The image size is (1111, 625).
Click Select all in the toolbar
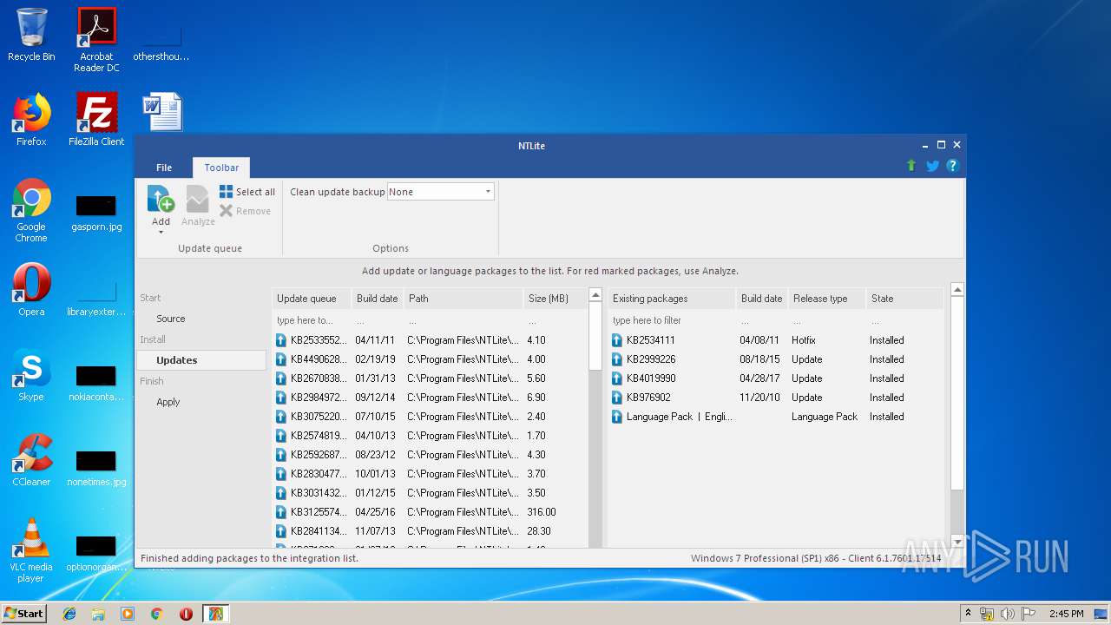tap(247, 192)
